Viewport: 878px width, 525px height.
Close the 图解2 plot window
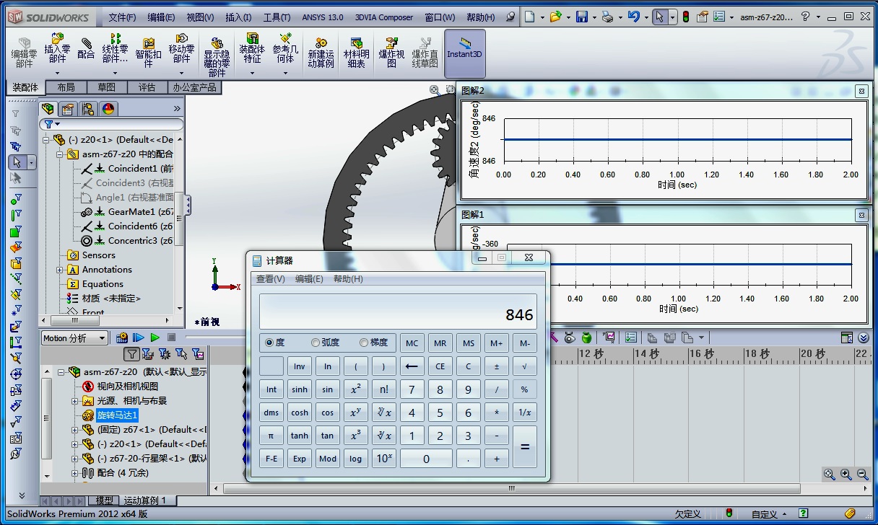tap(861, 91)
